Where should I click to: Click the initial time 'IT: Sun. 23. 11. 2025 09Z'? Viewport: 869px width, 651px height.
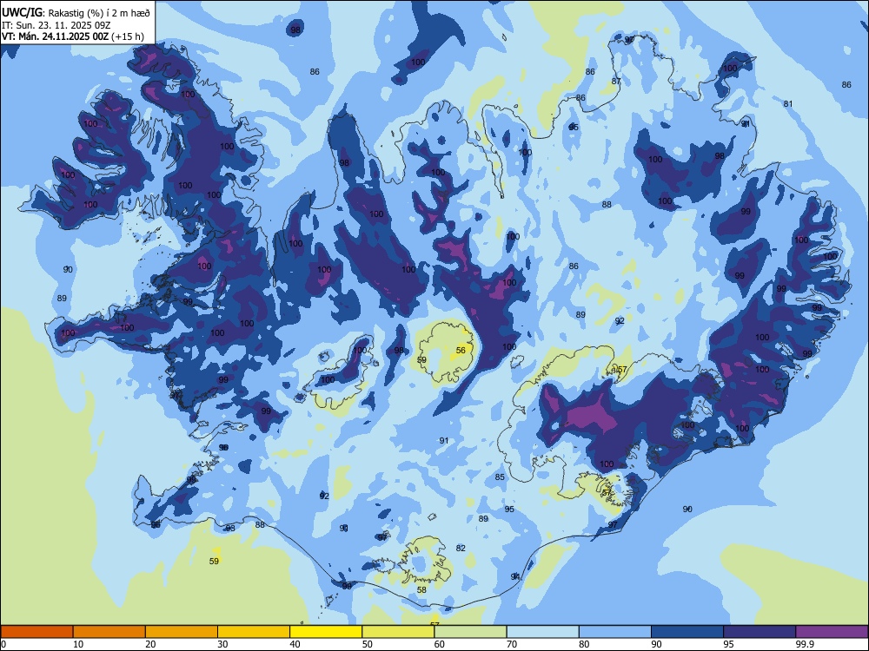56,25
